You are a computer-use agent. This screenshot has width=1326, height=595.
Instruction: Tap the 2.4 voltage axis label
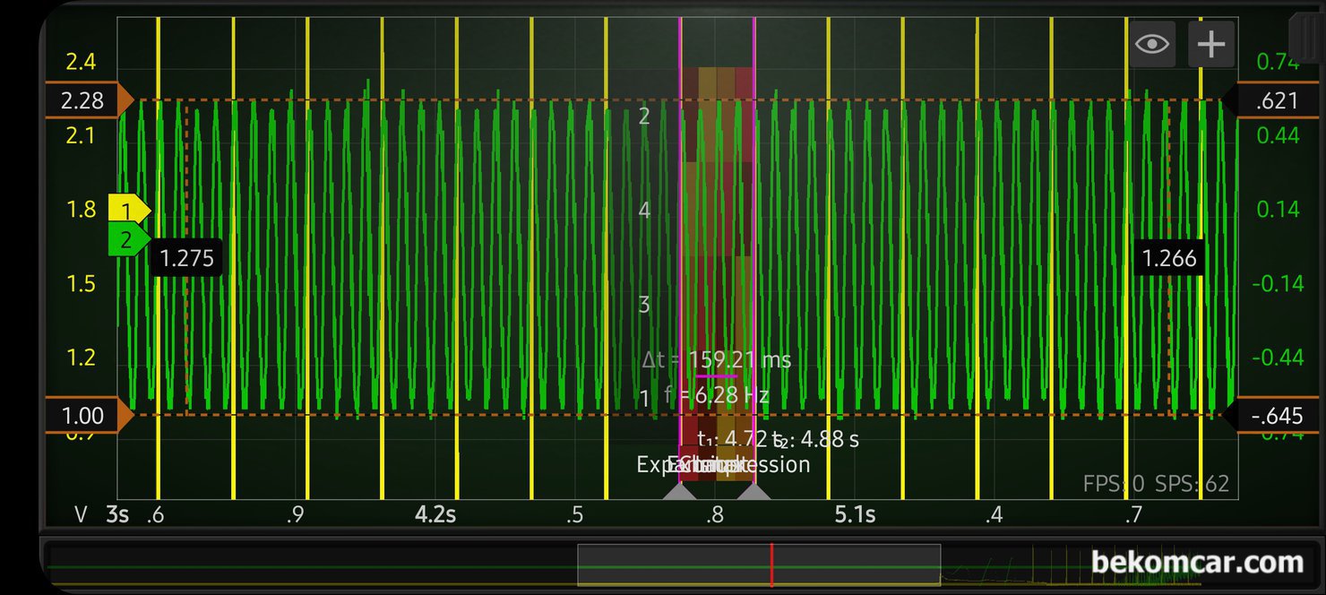click(x=81, y=62)
